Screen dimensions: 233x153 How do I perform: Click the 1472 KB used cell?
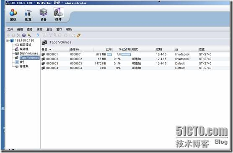[100, 63]
